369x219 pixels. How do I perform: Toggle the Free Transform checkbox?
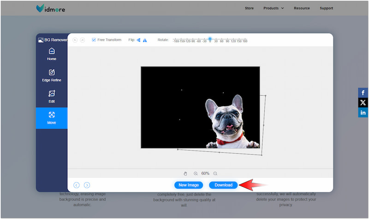pos(94,40)
